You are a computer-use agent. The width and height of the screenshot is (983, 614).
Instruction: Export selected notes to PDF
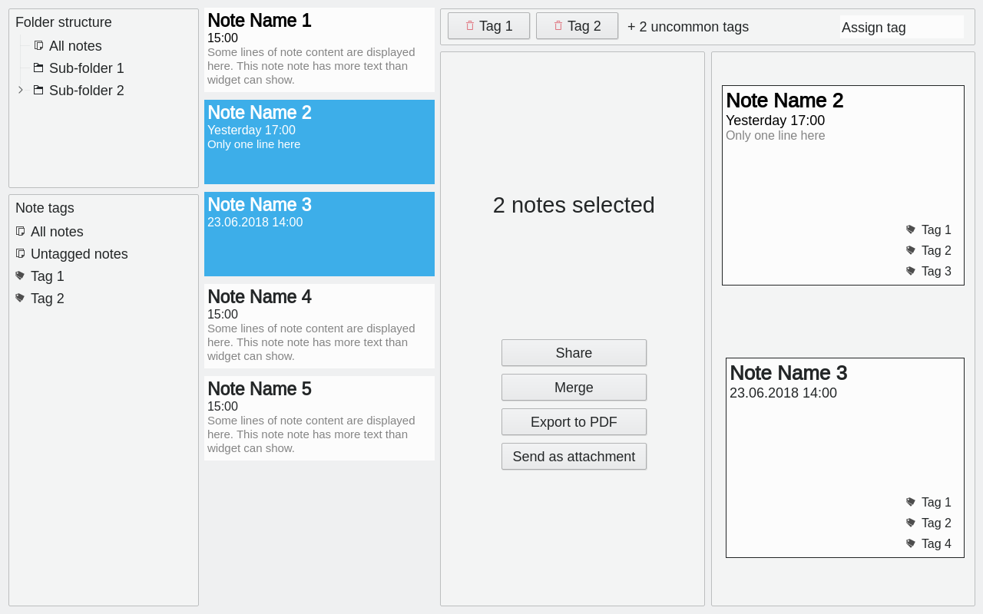pyautogui.click(x=574, y=421)
